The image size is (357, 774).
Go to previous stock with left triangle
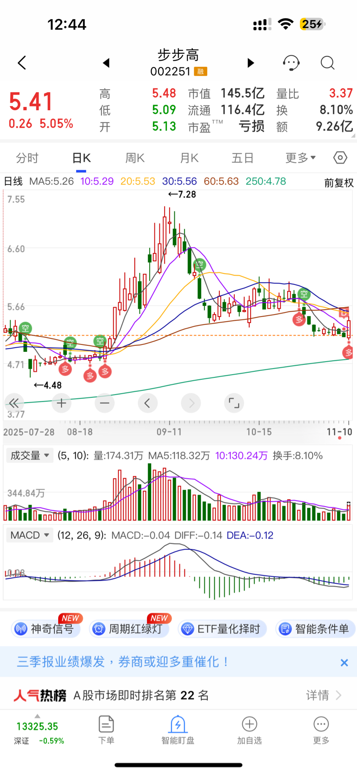point(106,63)
